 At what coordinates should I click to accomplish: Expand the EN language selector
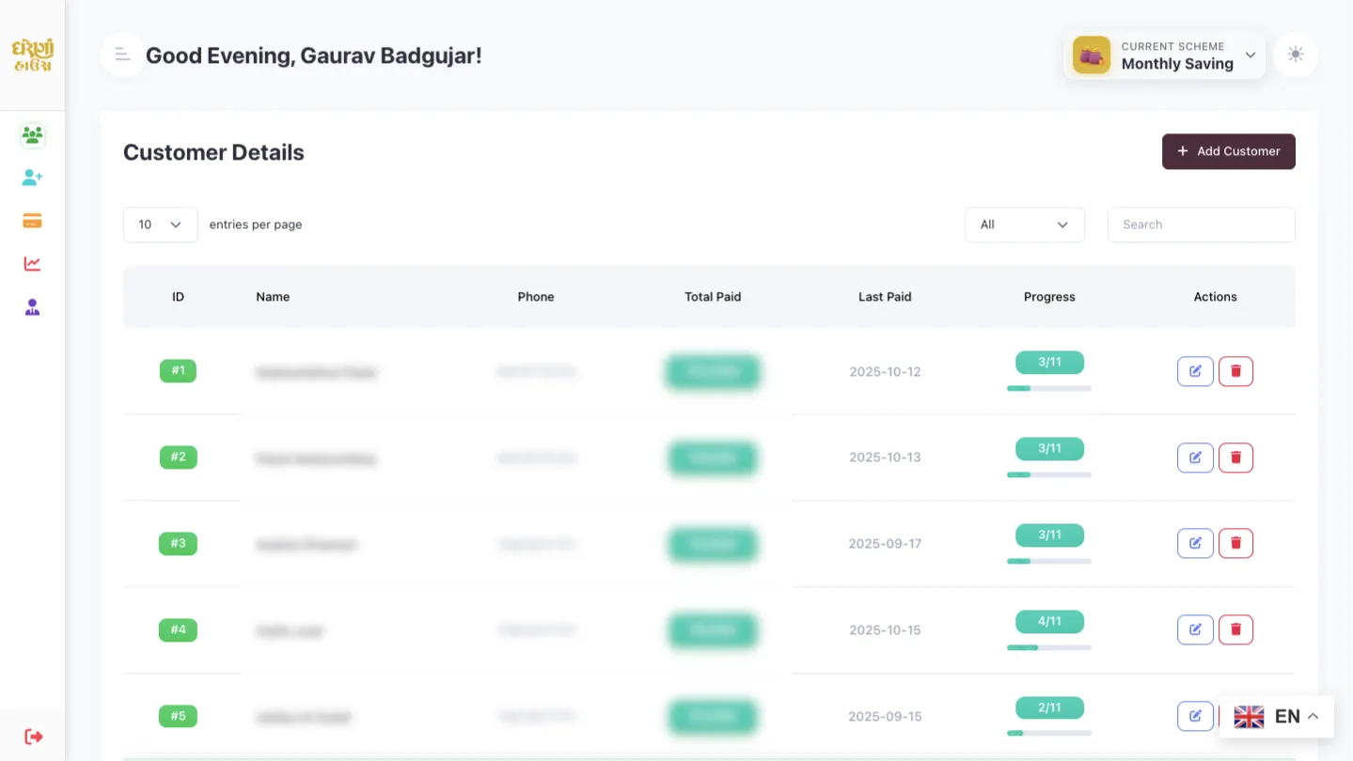coord(1276,717)
